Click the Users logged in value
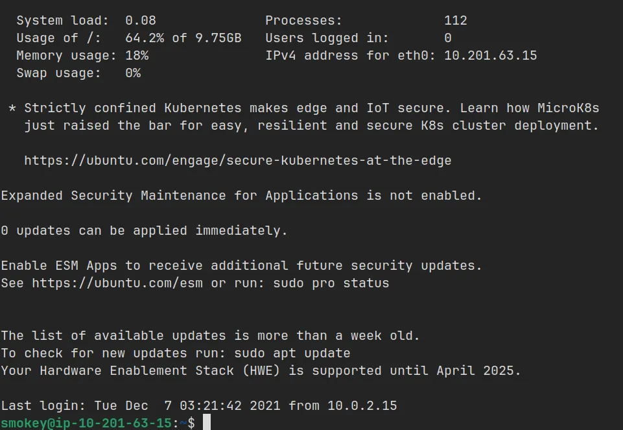 tap(448, 38)
